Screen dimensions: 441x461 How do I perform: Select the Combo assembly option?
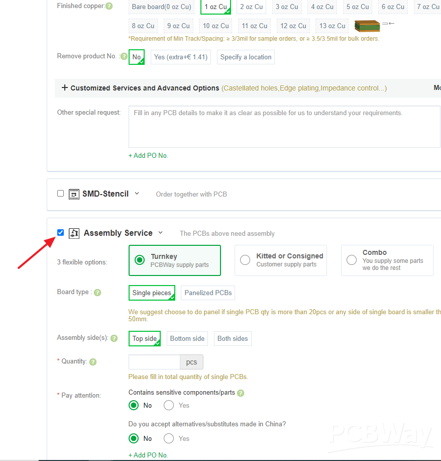[352, 260]
